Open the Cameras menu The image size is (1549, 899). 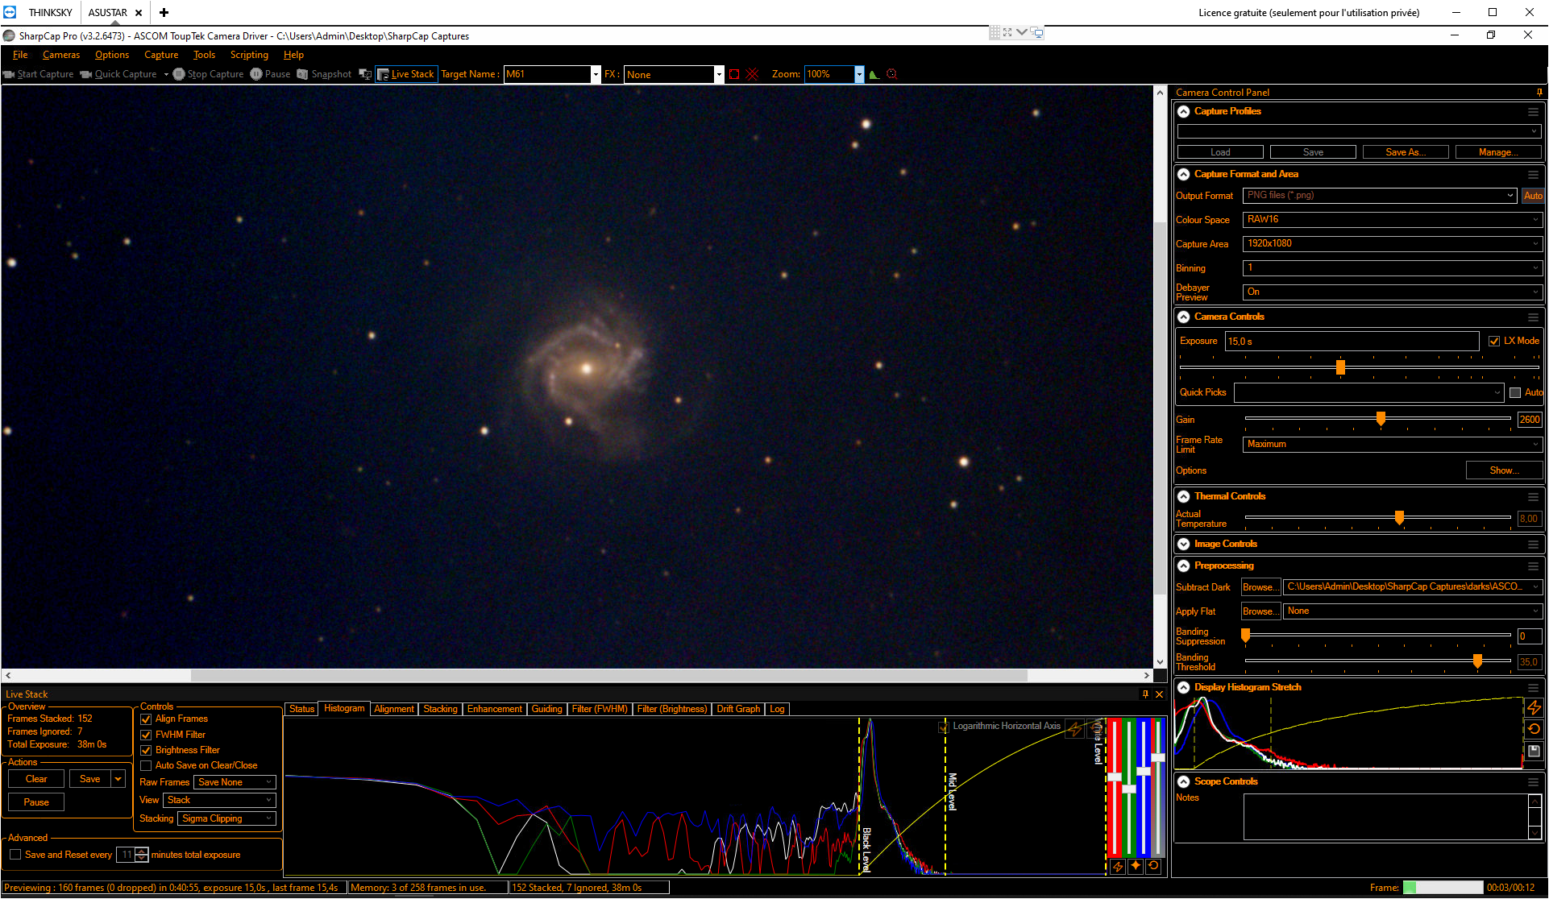point(61,55)
